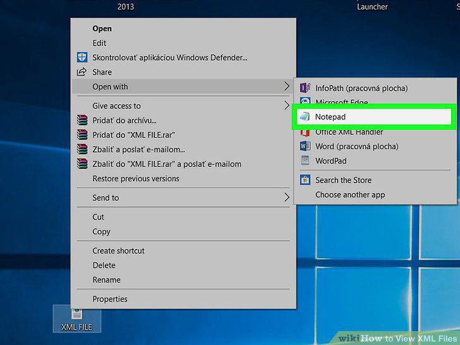Choose Zbaliť do "XML FILE.rar" a poslať e-mailom

tap(183, 164)
